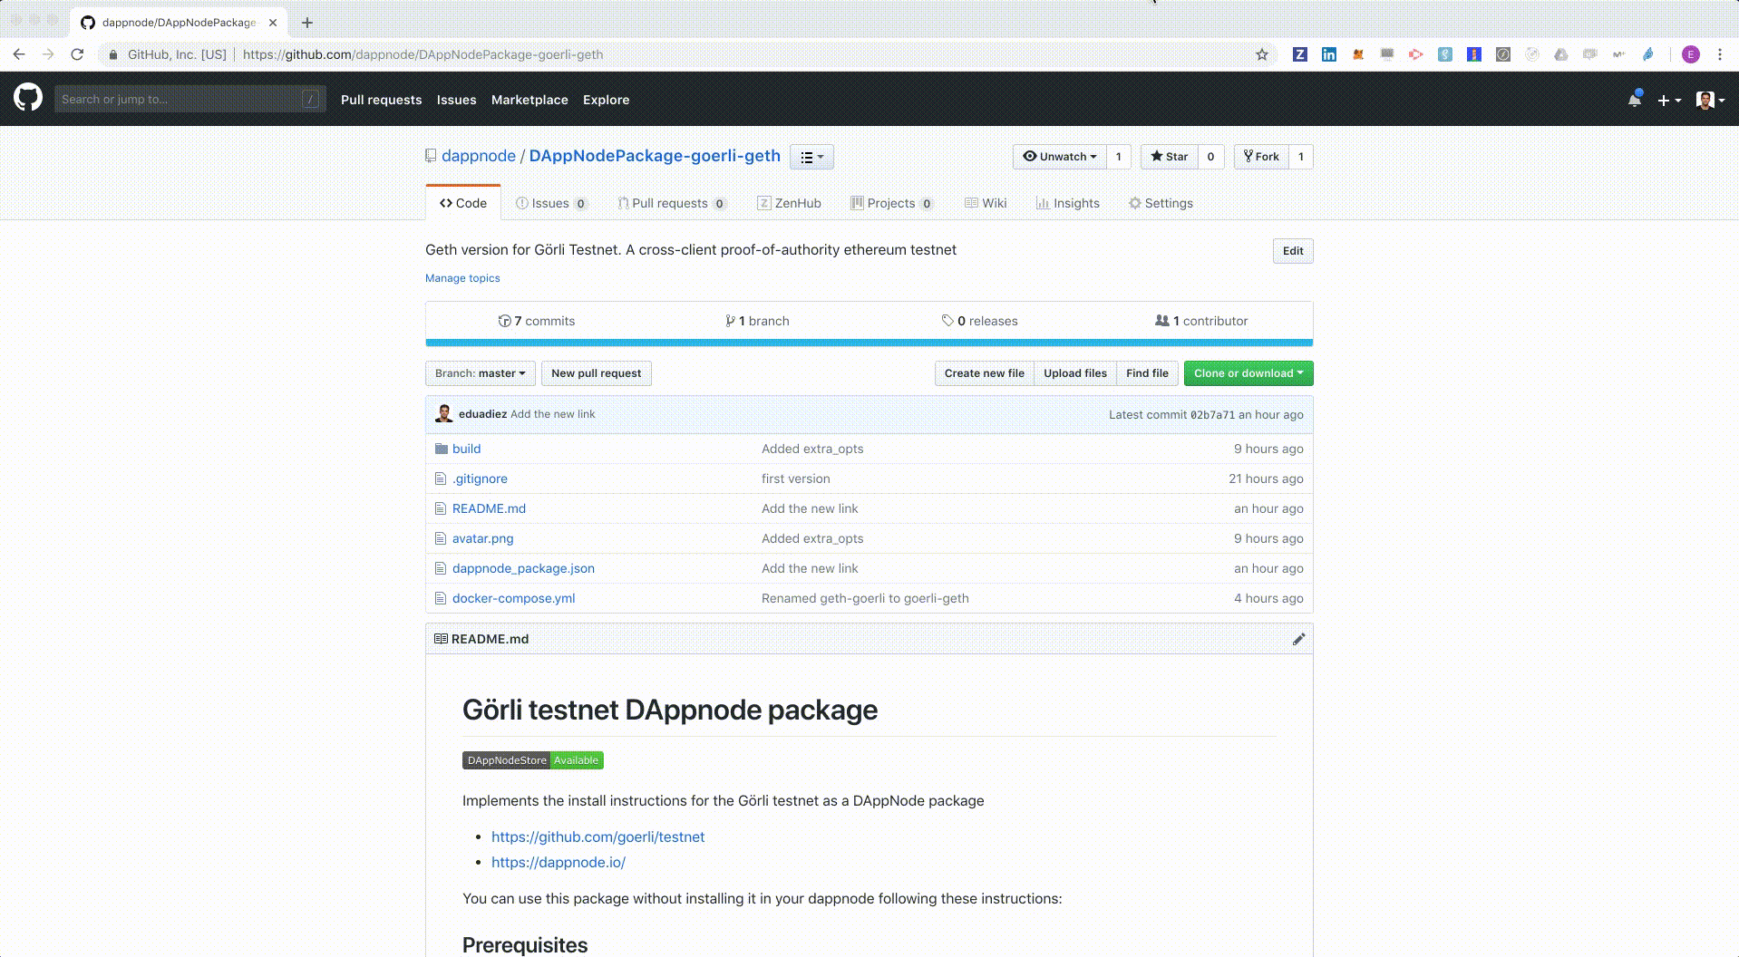Open the ZenHub tab
Viewport: 1739px width, 957px height.
point(789,203)
